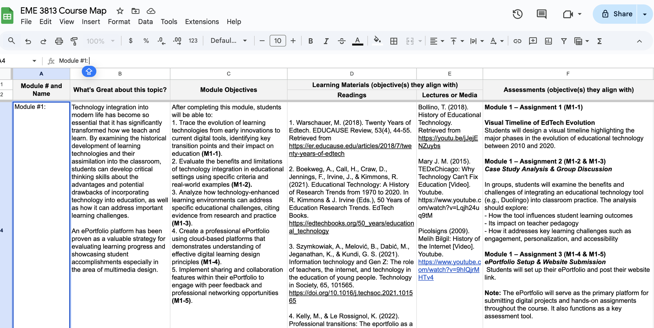This screenshot has width=654, height=328.
Task: Toggle strikethrough formatting
Action: click(x=341, y=41)
